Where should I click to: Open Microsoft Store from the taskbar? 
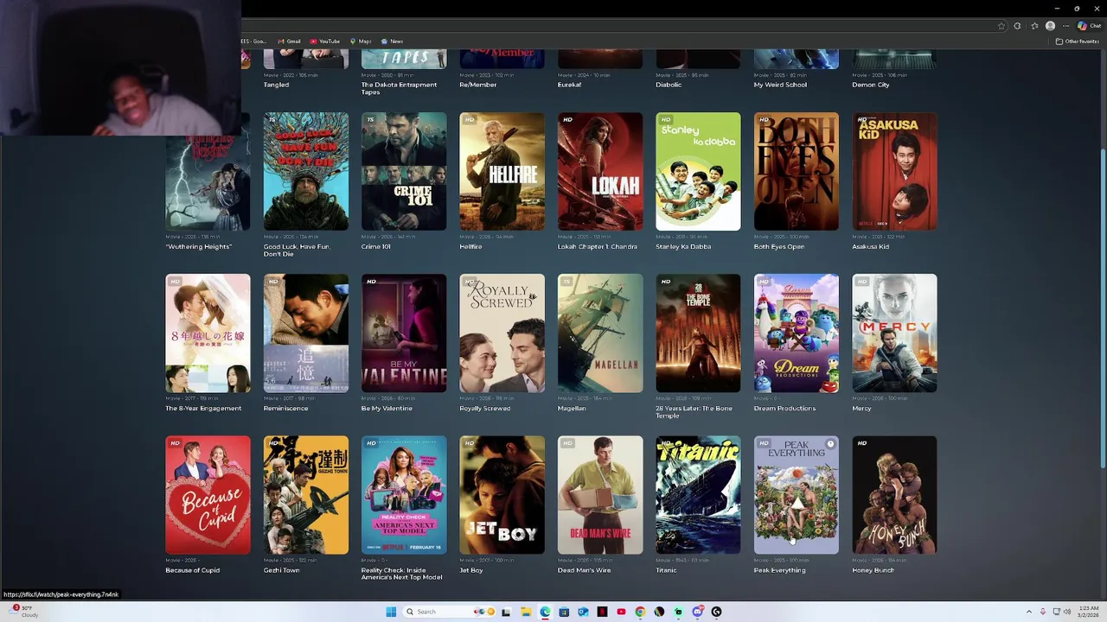[x=564, y=612]
